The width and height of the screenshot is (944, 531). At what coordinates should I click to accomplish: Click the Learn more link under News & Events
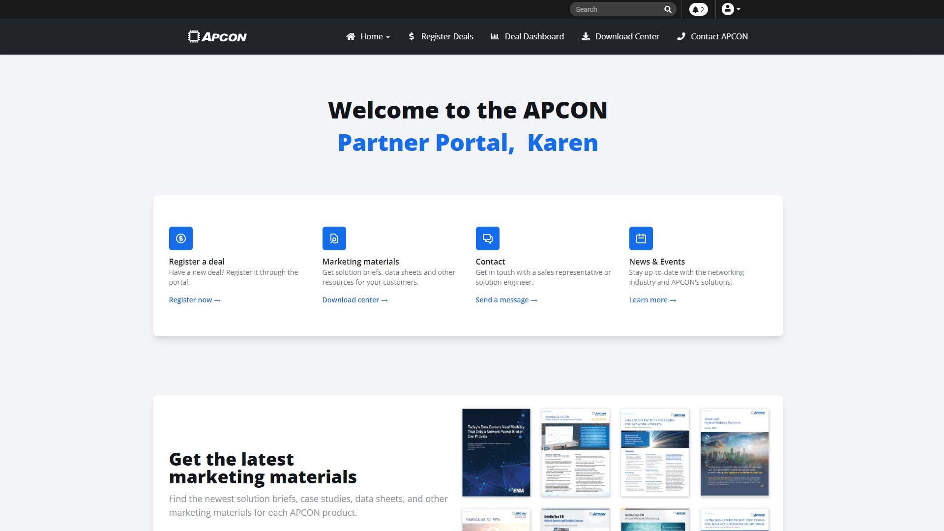click(652, 299)
